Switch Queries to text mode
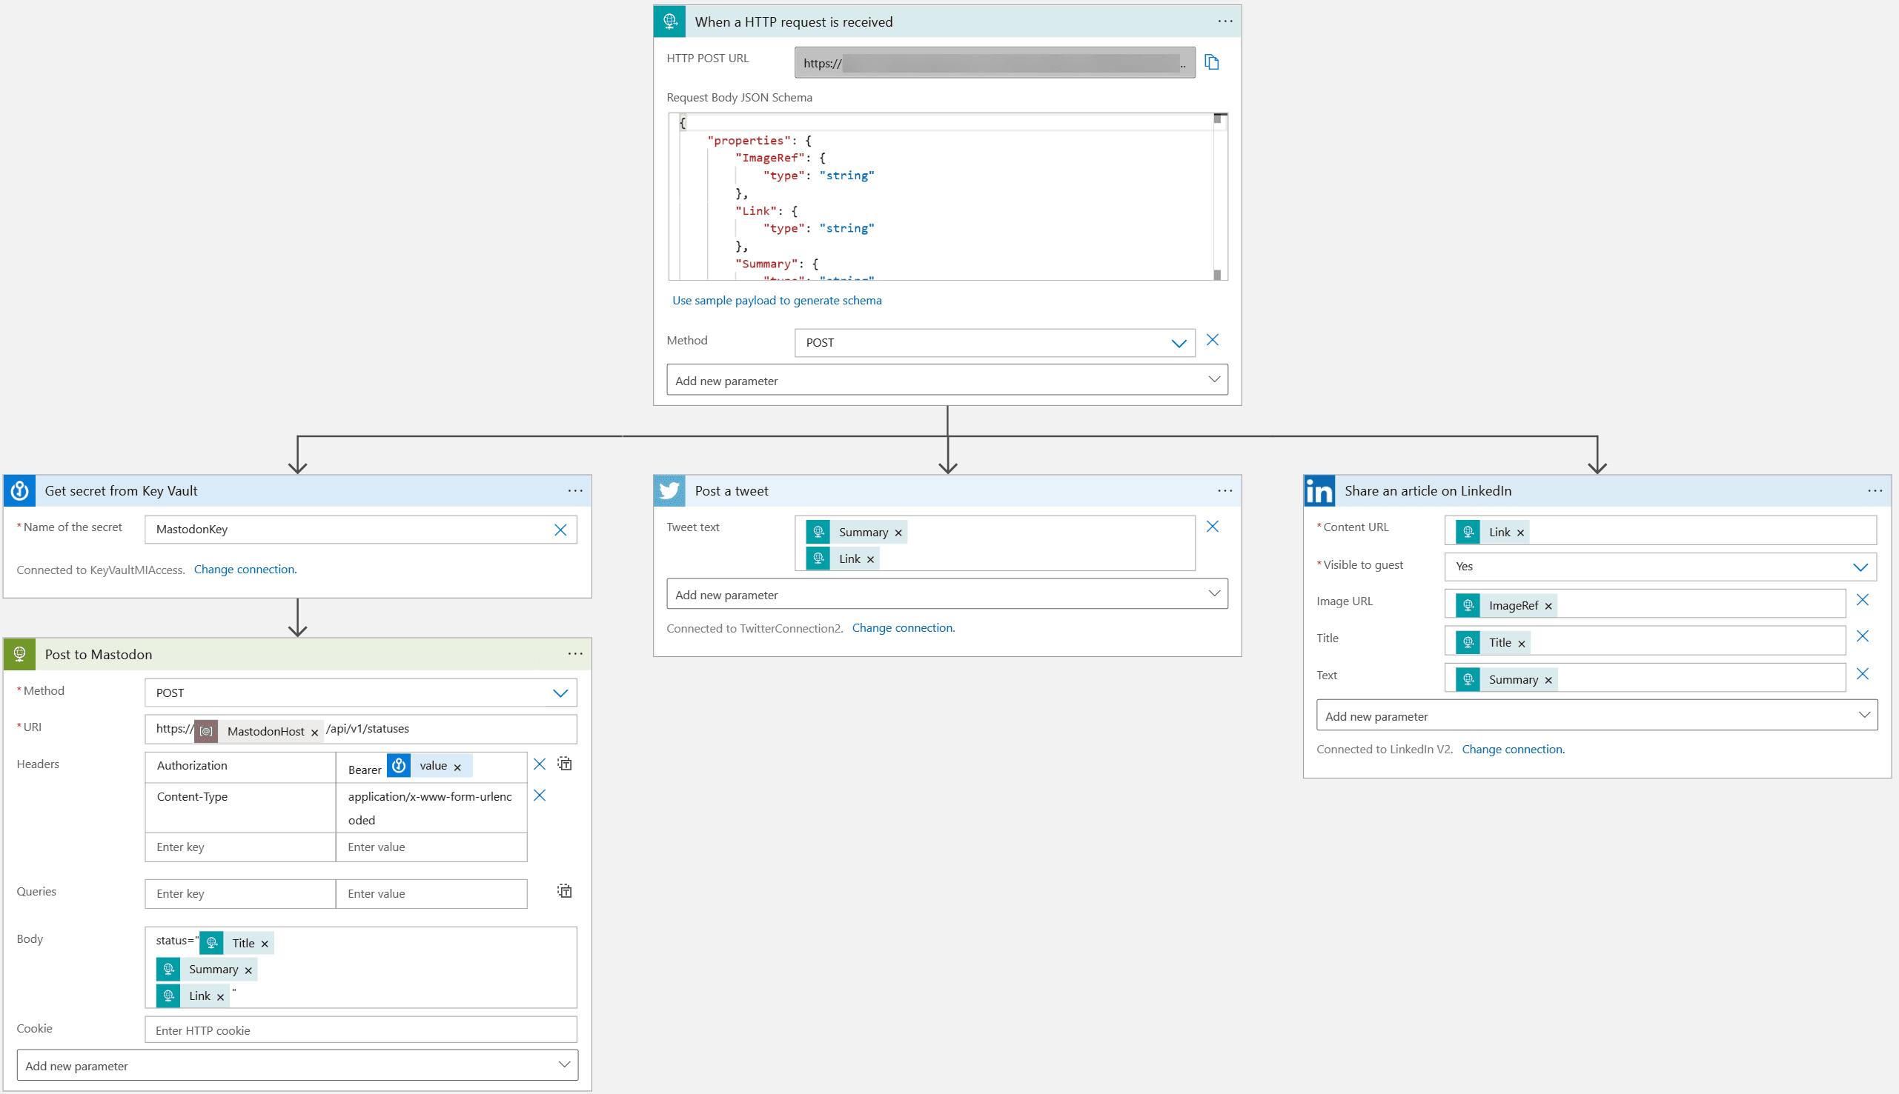Screen dimensions: 1899x1094 [565, 892]
